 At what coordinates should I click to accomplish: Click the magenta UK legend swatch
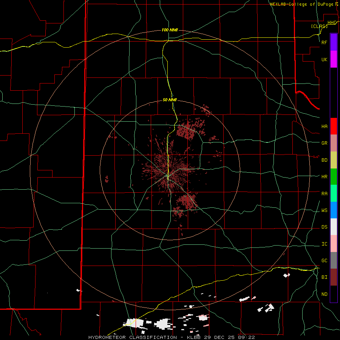tap(334, 59)
